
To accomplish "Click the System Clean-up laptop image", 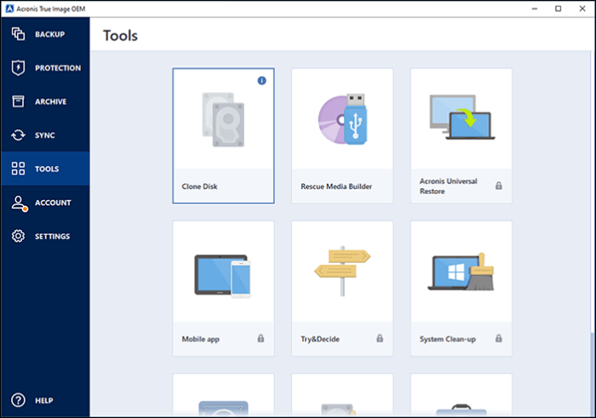I will (x=461, y=274).
